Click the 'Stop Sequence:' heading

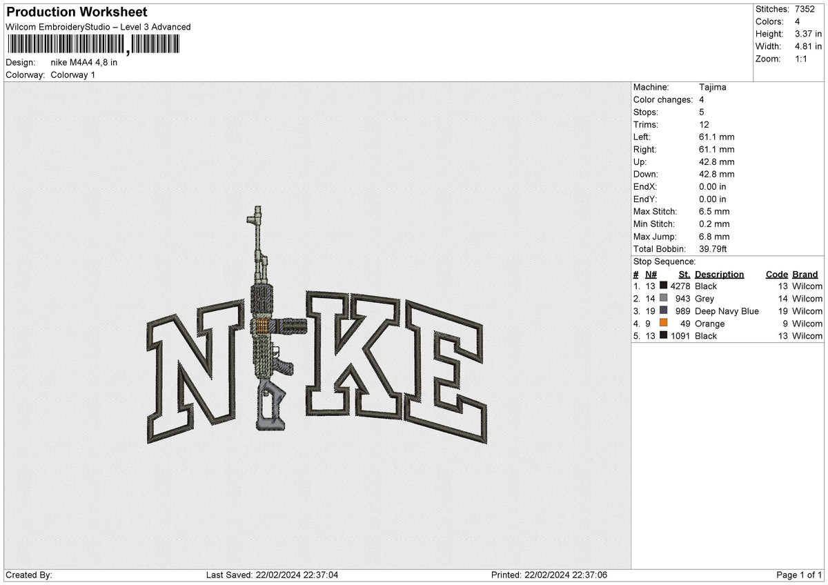pos(664,261)
